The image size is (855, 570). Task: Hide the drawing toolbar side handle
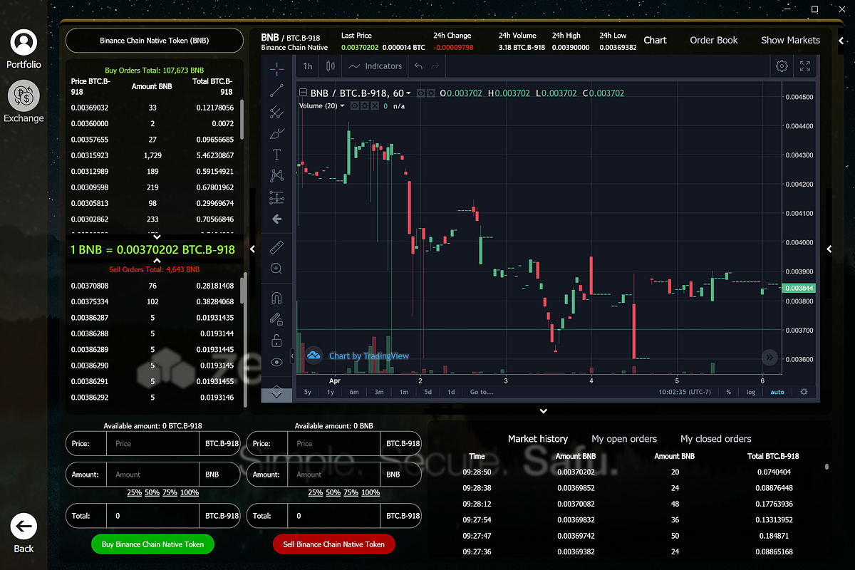pos(292,355)
